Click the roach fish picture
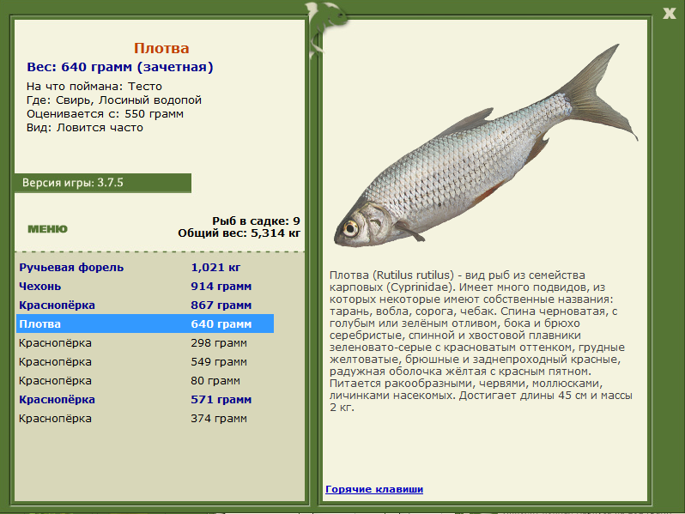The width and height of the screenshot is (685, 514). click(x=486, y=146)
